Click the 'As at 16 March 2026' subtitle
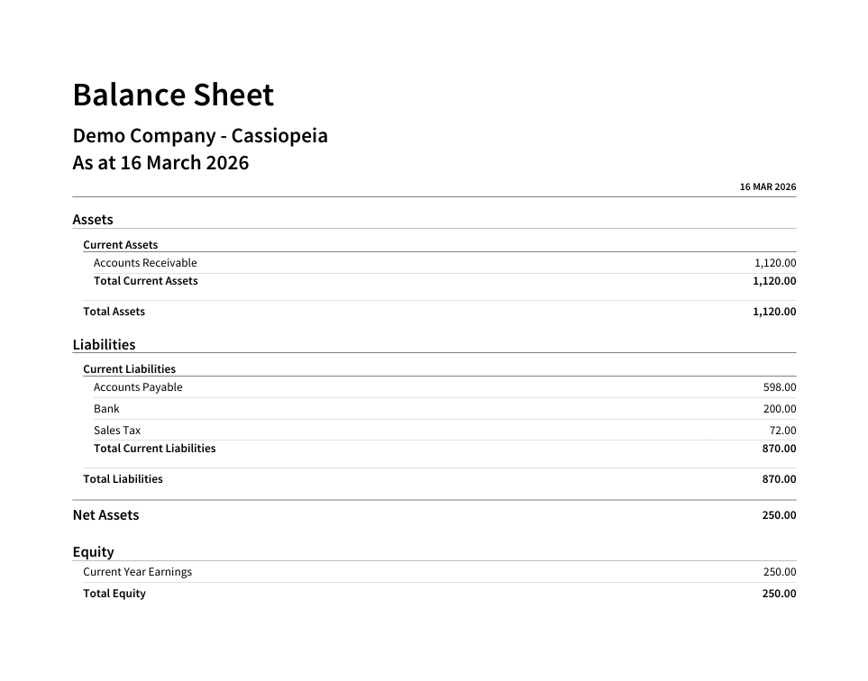The image size is (868, 681). (x=160, y=163)
